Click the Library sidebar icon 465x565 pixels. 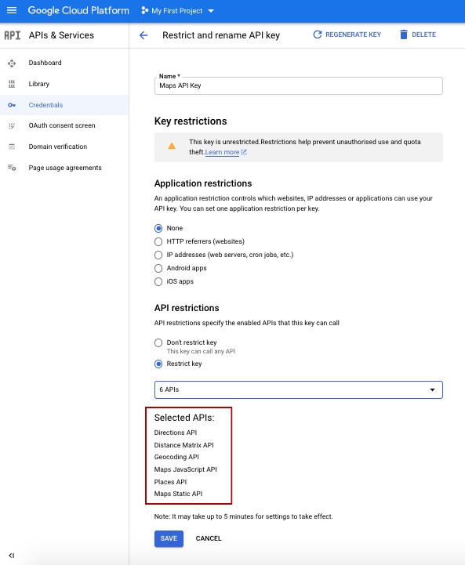pyautogui.click(x=12, y=84)
